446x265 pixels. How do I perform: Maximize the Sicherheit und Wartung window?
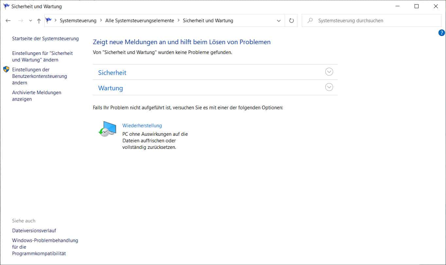[x=417, y=6]
